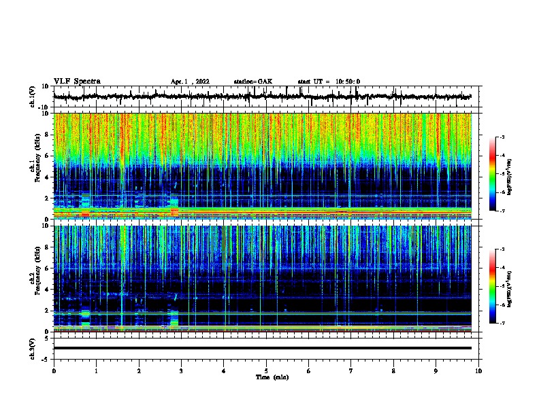Click the ch.1 spectrogram color scale bar
This screenshot has width=539, height=416.
(x=492, y=174)
